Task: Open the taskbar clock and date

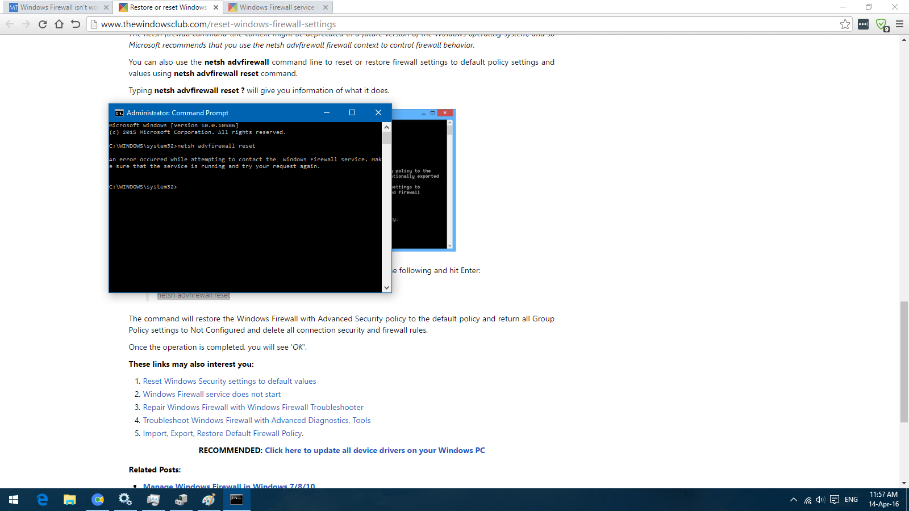Action: coord(883,500)
